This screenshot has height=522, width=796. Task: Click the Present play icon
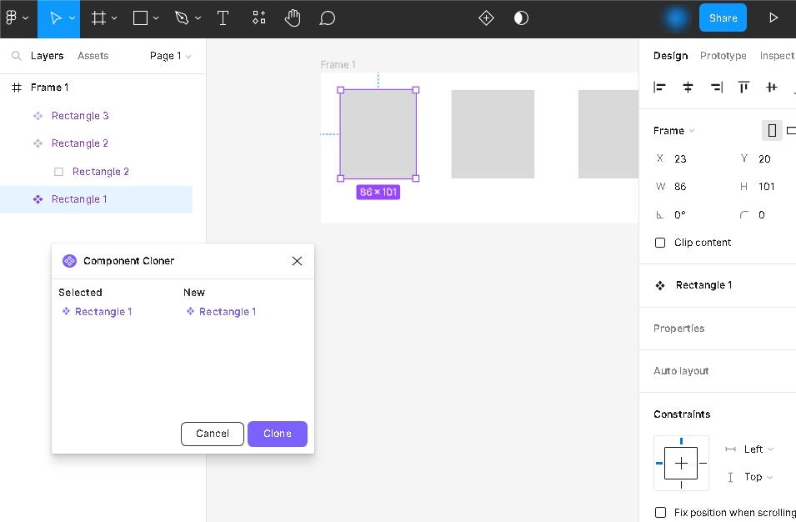click(x=773, y=18)
